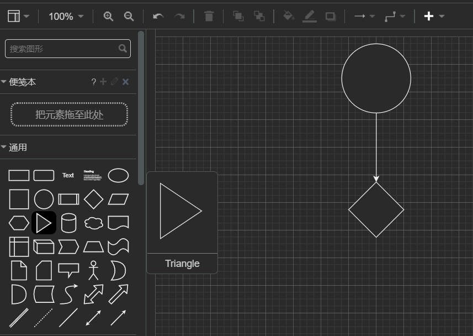Close the 便笺本 scratchpad with the X
The image size is (473, 336).
coord(126,82)
